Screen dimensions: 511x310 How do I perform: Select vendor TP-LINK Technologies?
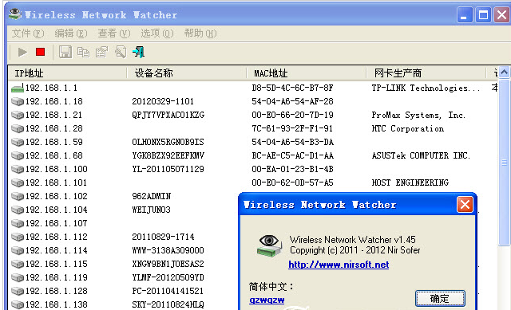(x=426, y=88)
